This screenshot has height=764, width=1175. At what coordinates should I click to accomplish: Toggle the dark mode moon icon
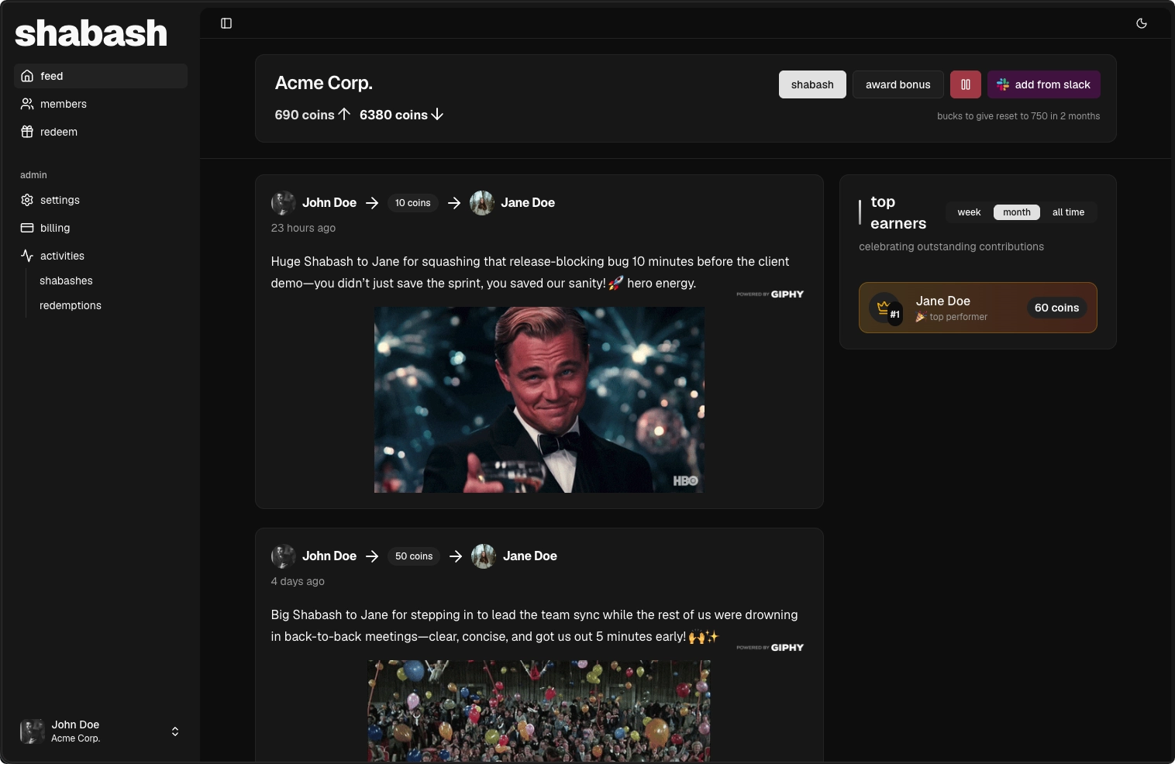pos(1142,23)
